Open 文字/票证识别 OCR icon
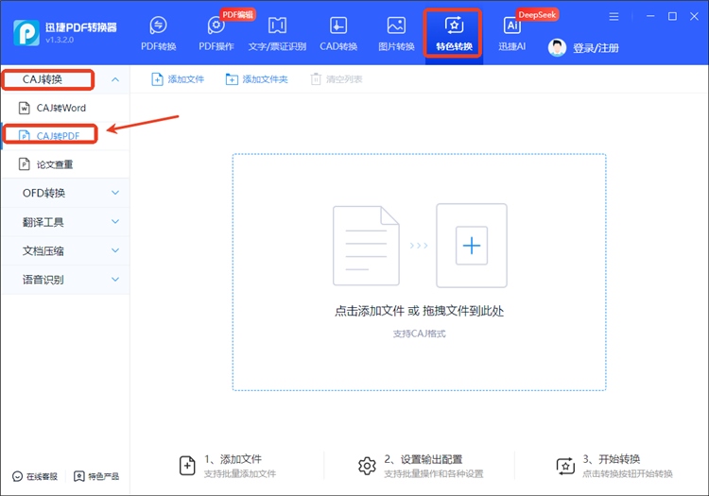 point(278,26)
